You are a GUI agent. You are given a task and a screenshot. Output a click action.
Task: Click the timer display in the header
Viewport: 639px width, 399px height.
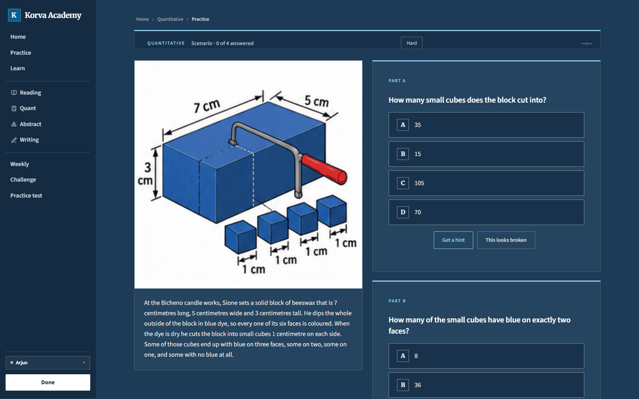coord(587,43)
